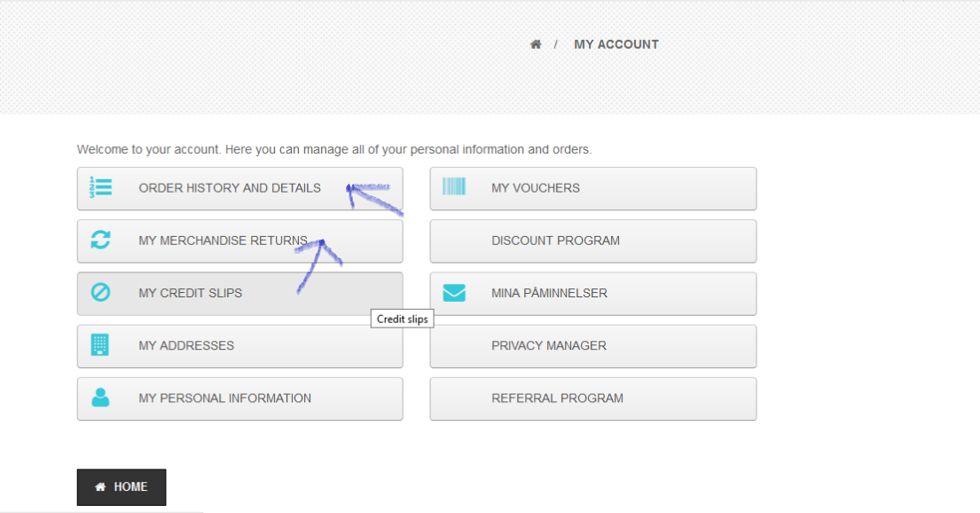The image size is (980, 513).
Task: Click the 'Welcome to your account' text
Action: tap(334, 149)
